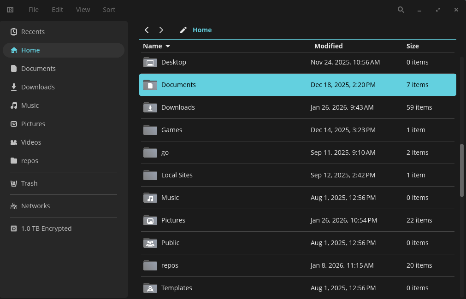This screenshot has width=466, height=299.
Task: Click the pencil icon to edit the path
Action: (x=183, y=29)
